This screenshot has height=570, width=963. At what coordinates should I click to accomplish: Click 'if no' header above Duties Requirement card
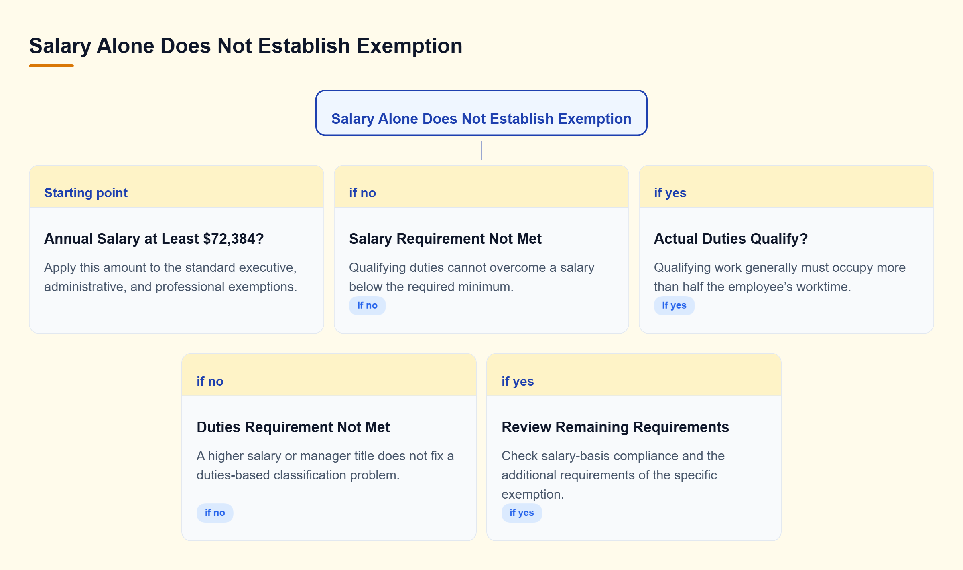(329, 375)
